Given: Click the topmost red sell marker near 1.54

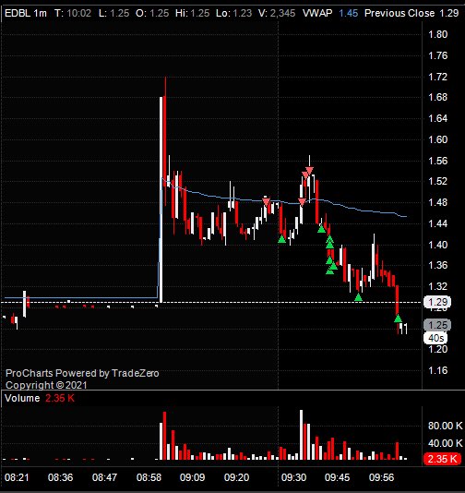Looking at the screenshot, I should pos(309,171).
